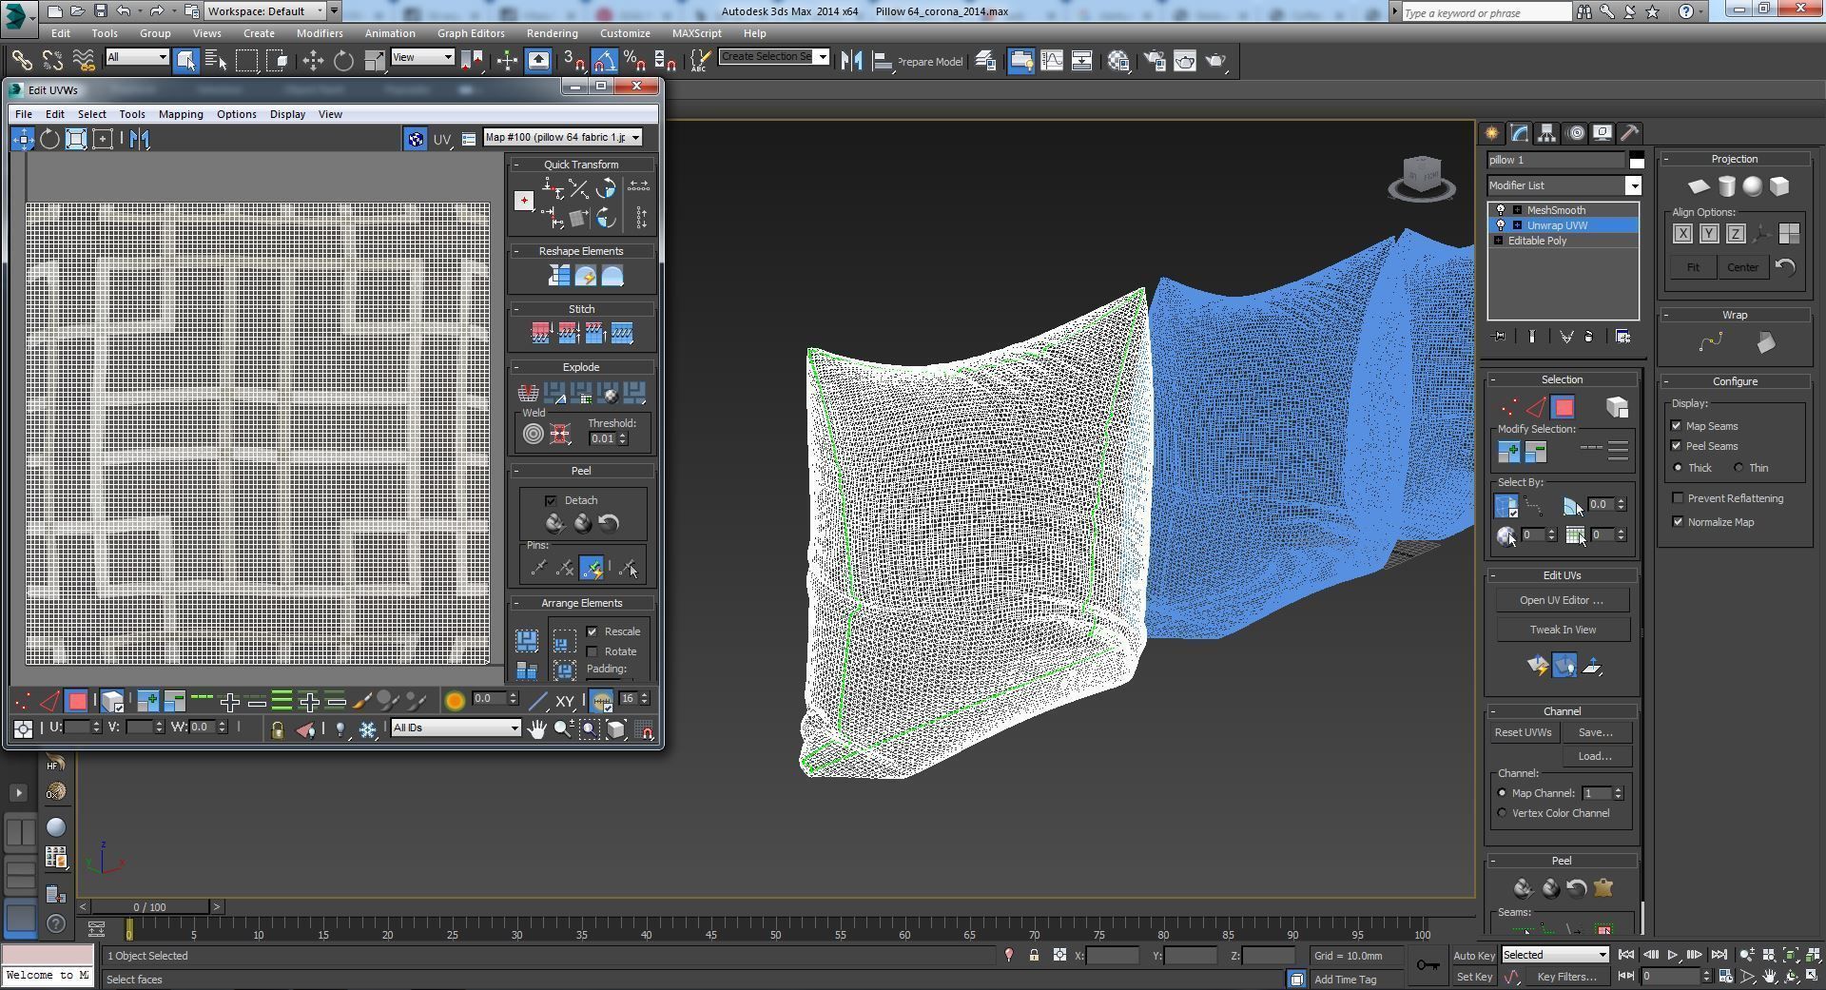Screen dimensions: 1826x990
Task: Open the Hierarchy command panel tab
Action: (1546, 133)
